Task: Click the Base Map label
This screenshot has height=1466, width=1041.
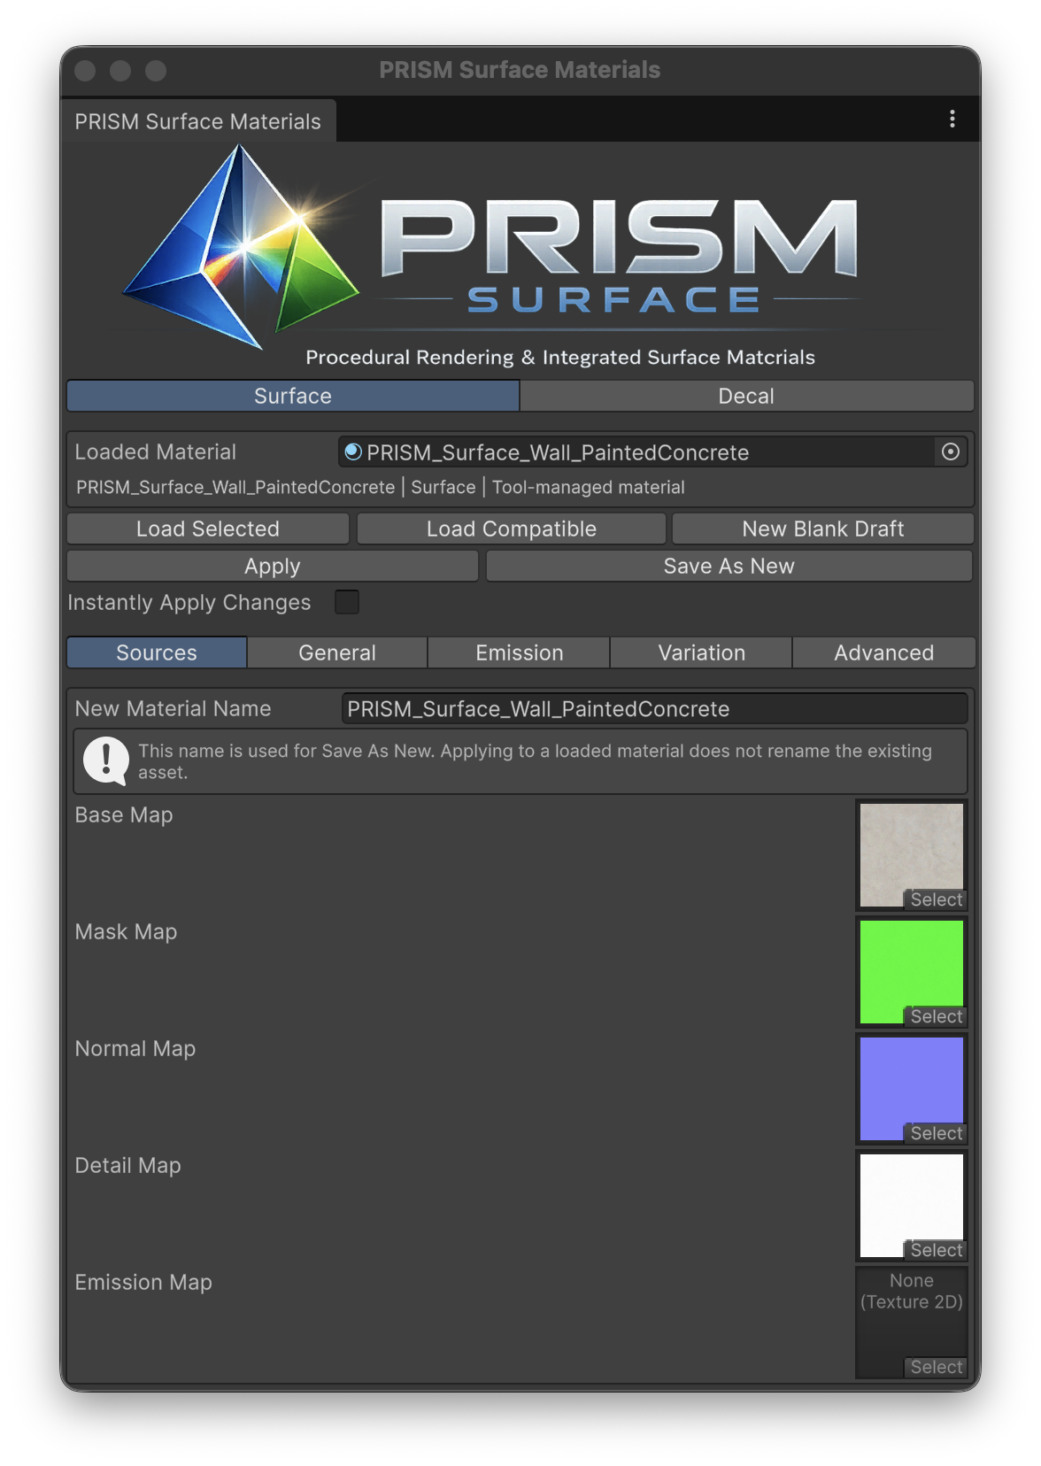Action: [x=124, y=815]
